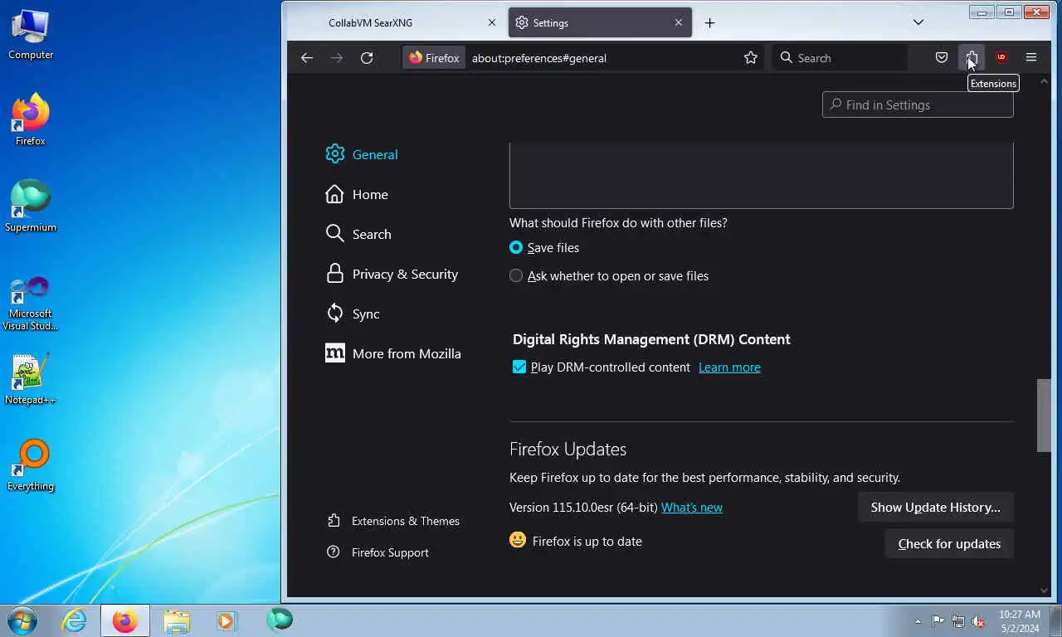
Task: Select the Notepad++ desktop shortcut
Action: coord(31,379)
